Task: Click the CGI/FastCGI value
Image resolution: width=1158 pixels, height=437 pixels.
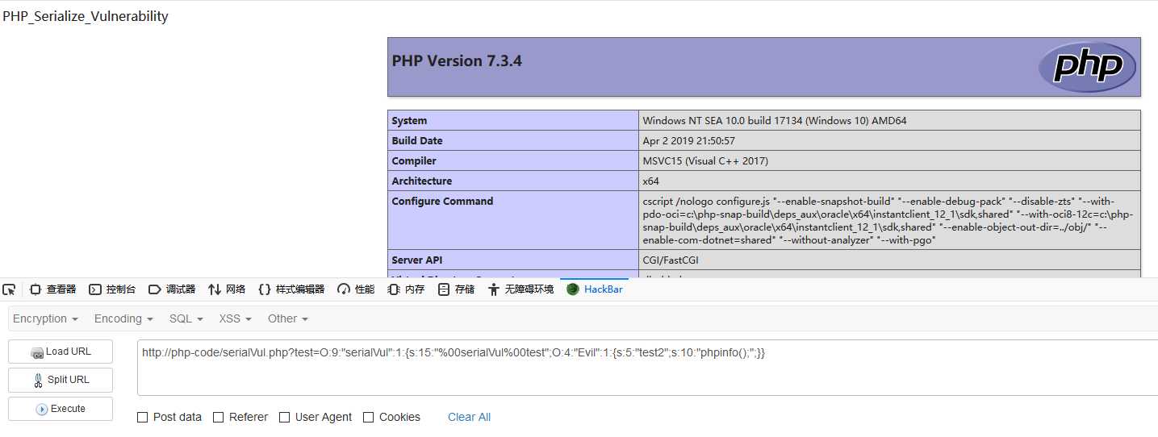Action: pos(671,260)
